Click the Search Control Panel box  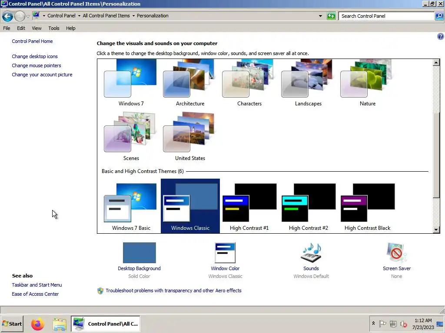386,16
